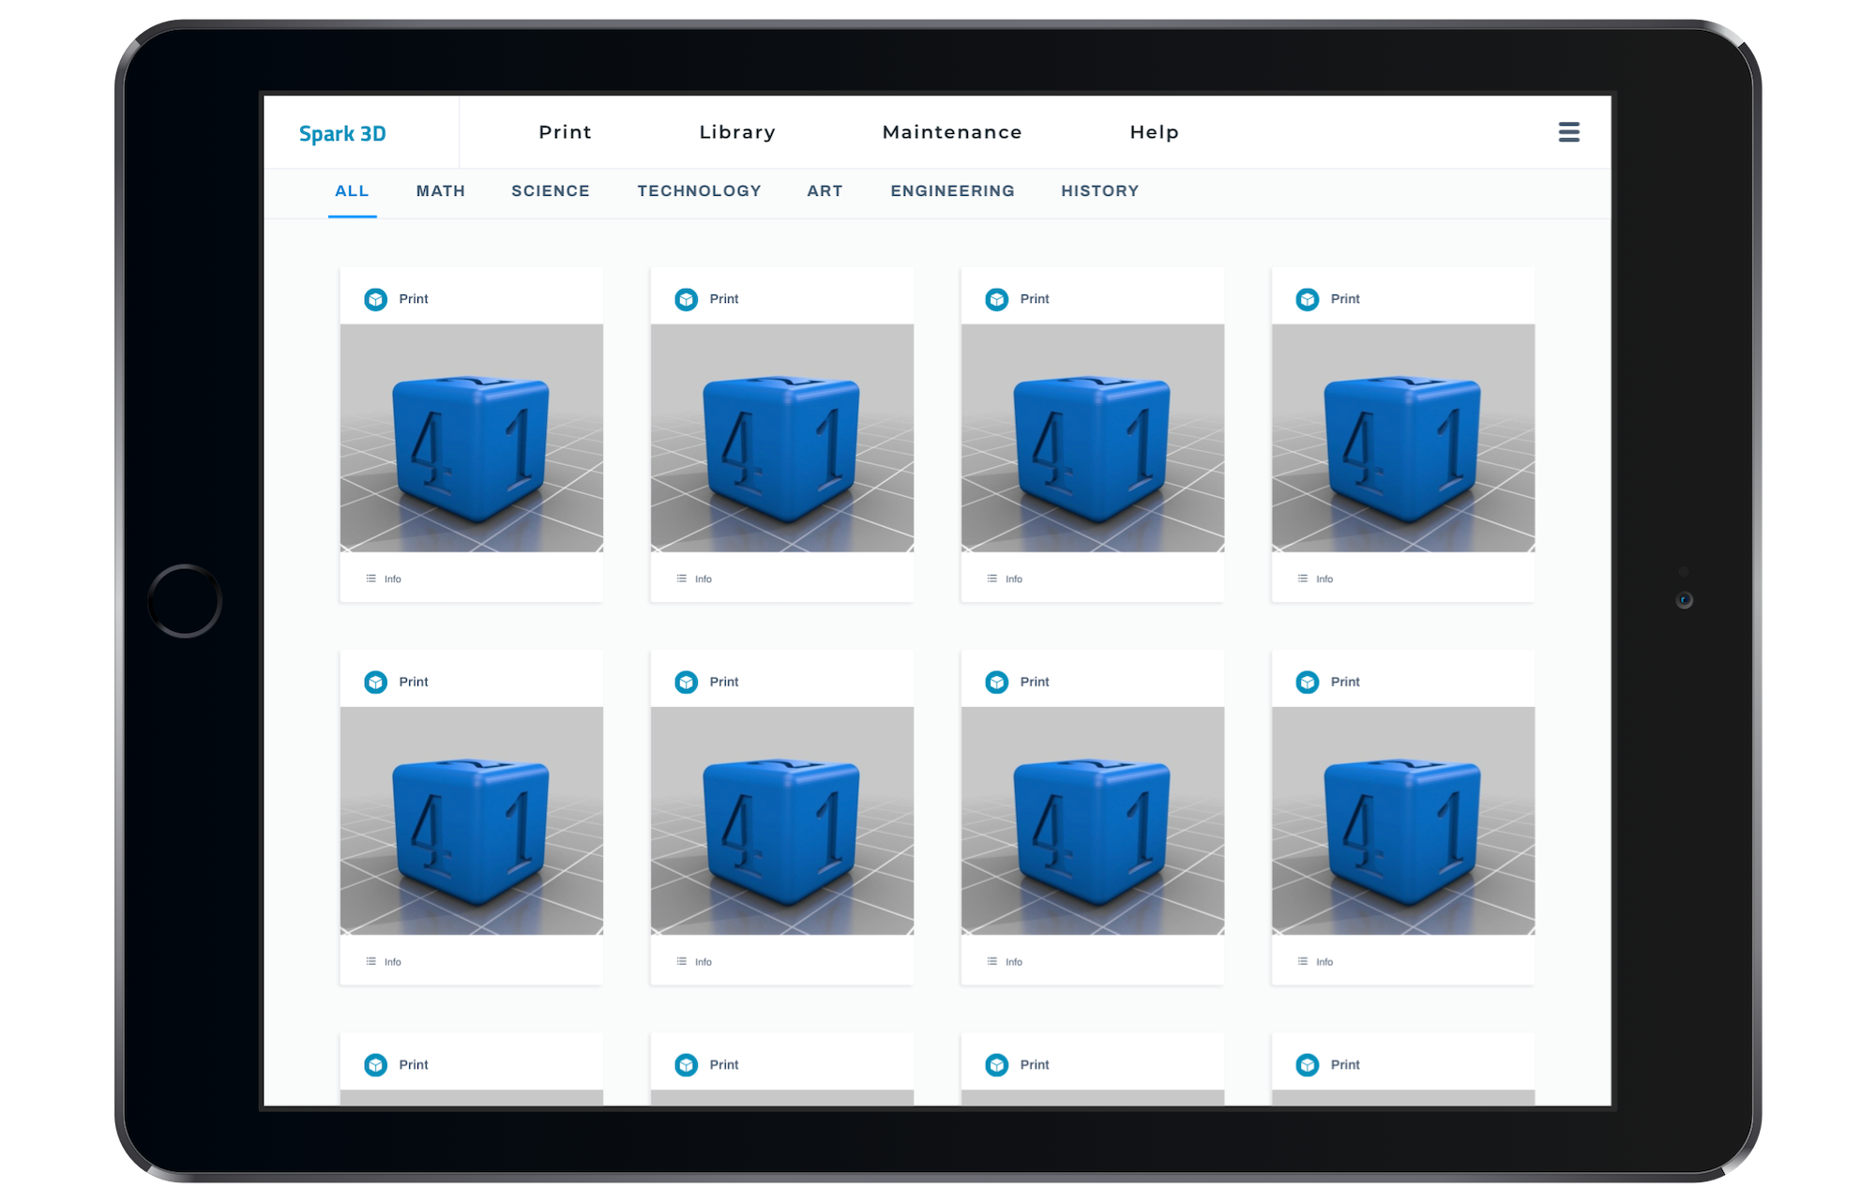
Task: Click the print cube icon on second-row second card
Action: [x=686, y=682]
